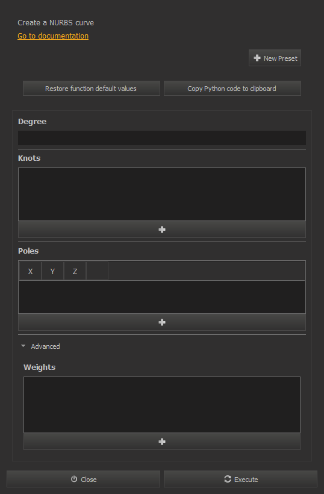Click the empty Poles table body
This screenshot has width=324, height=494.
(x=162, y=297)
